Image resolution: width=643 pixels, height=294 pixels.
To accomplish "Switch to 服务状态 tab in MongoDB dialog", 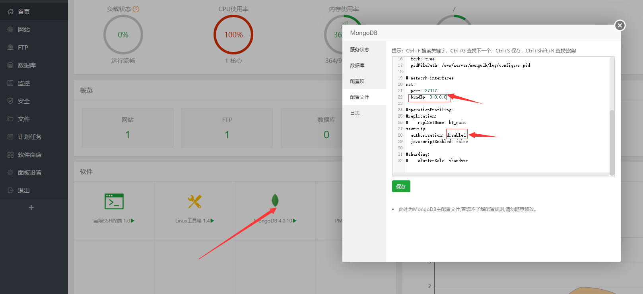I will tap(364, 49).
